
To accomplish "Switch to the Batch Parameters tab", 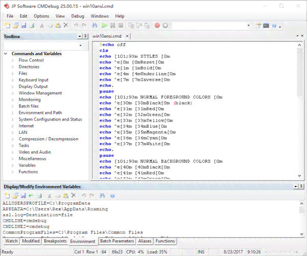I will tap(117, 241).
